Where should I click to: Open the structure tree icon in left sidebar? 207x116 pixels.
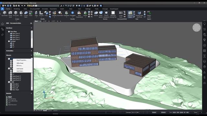tap(2, 29)
